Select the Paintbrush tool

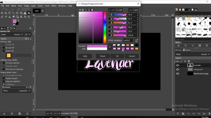[x=2, y=17]
